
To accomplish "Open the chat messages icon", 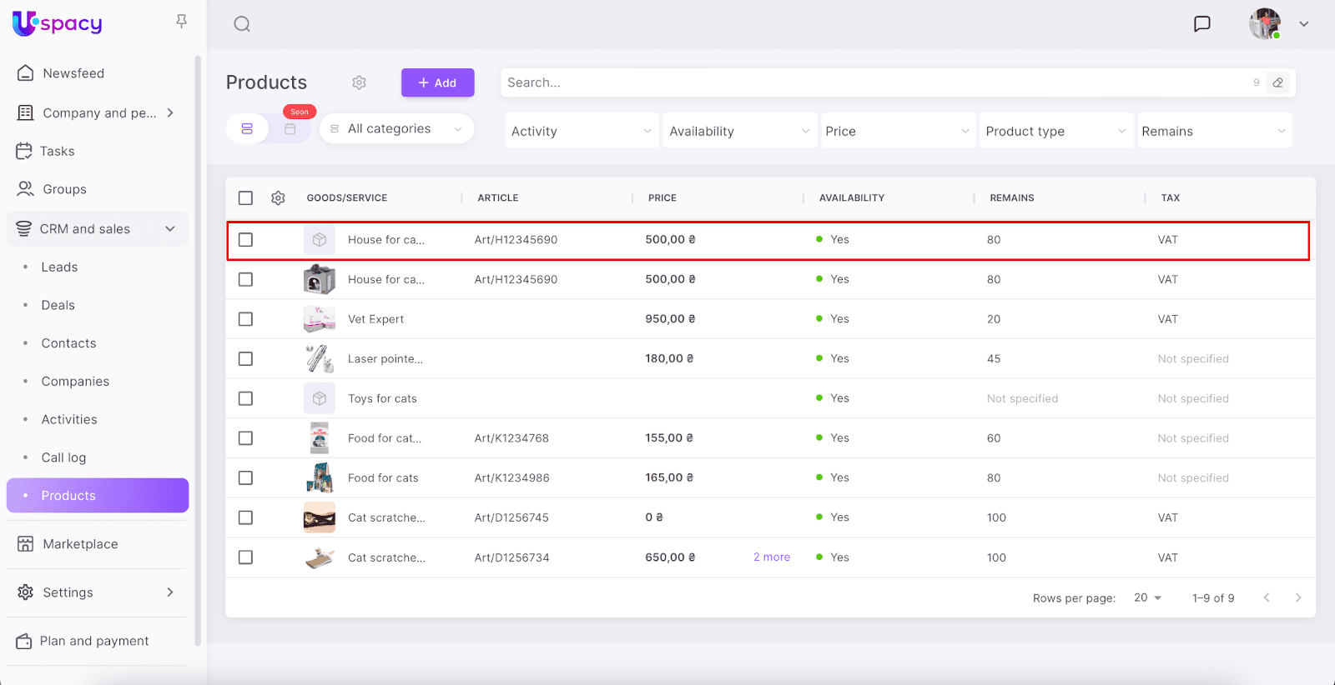I will [1201, 24].
